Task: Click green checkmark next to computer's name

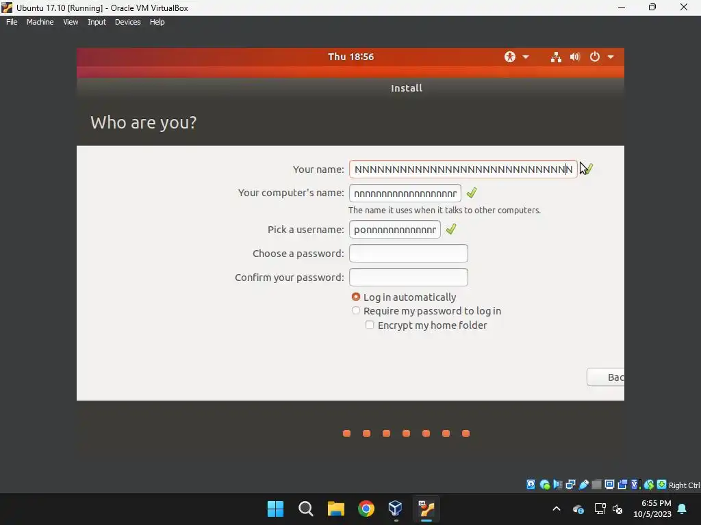Action: pyautogui.click(x=472, y=193)
